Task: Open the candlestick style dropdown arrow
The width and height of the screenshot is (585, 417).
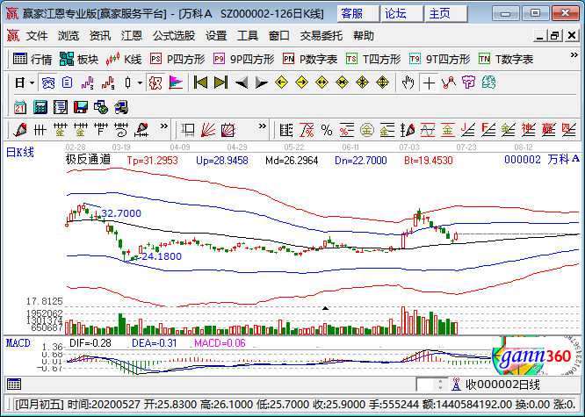Action: (140, 83)
